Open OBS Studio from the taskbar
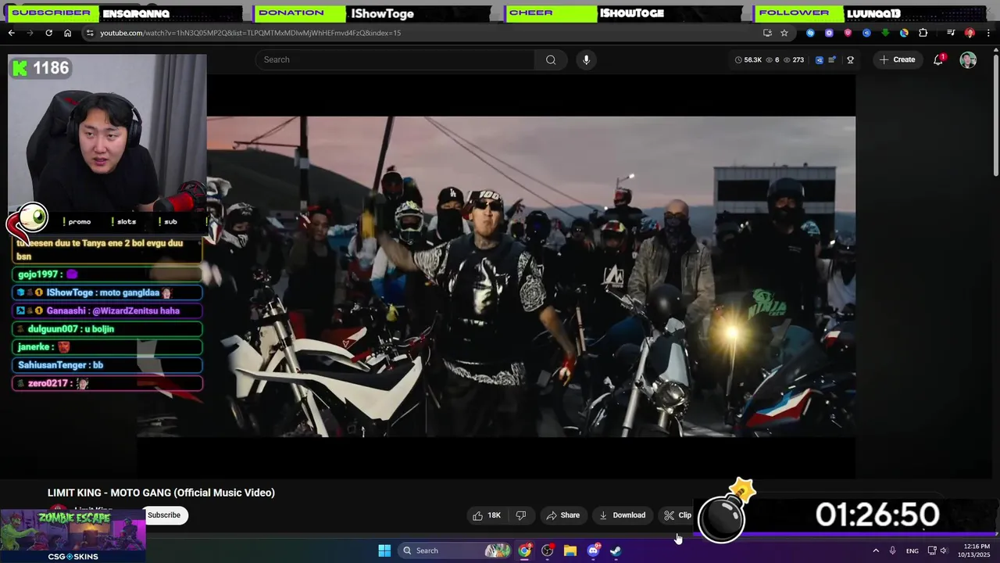 548,550
